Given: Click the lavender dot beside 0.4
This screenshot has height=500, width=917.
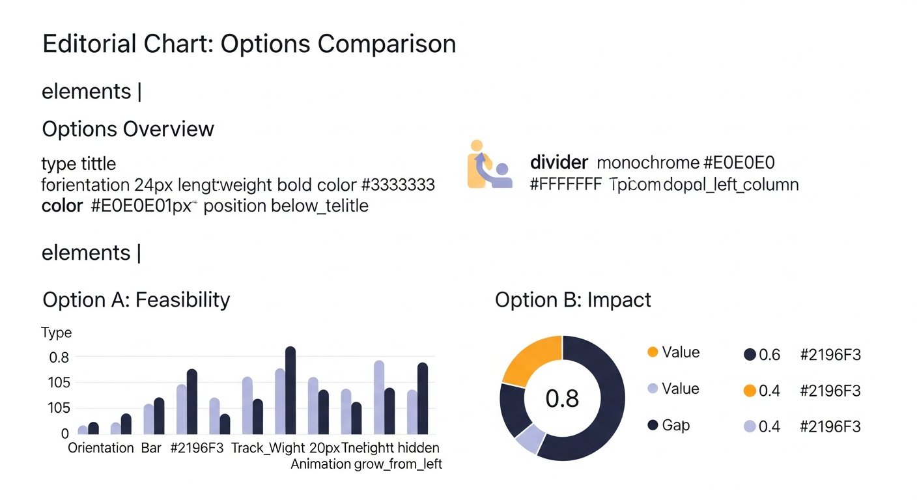Looking at the screenshot, I should [750, 426].
